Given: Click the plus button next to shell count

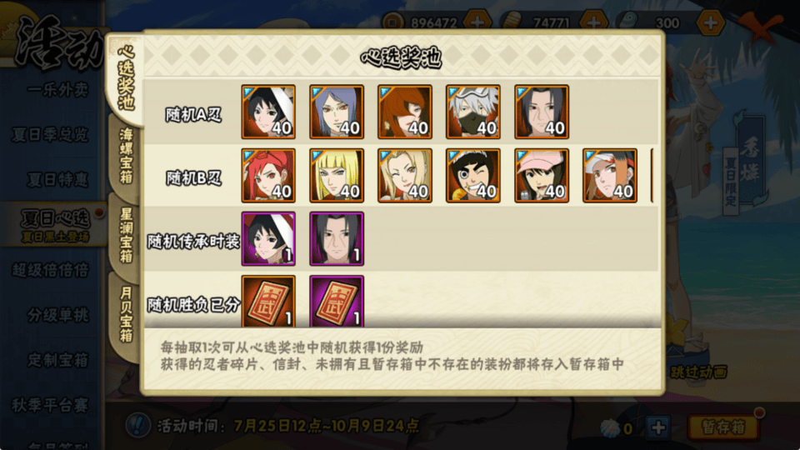Looking at the screenshot, I should pyautogui.click(x=658, y=427).
